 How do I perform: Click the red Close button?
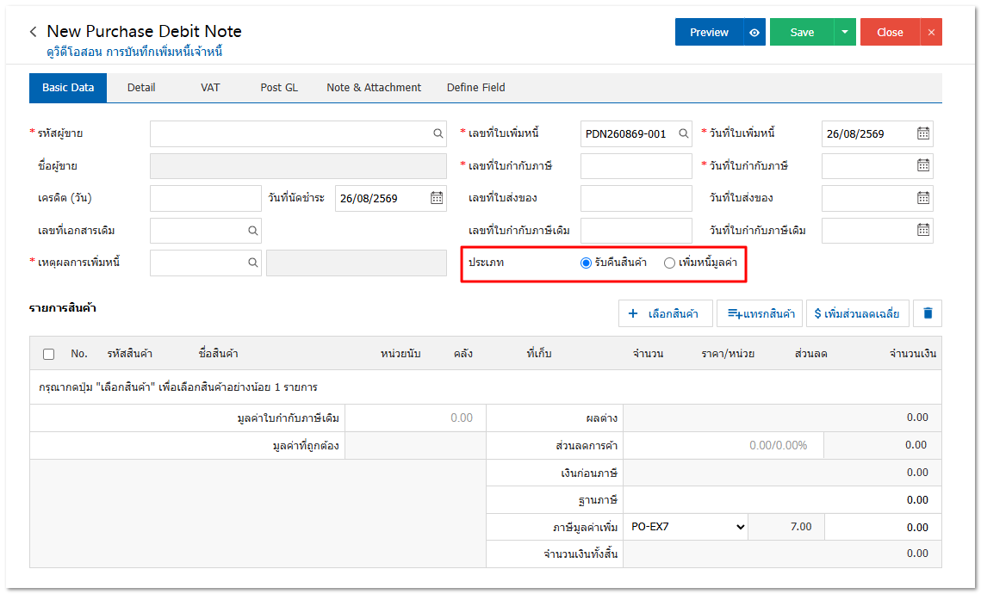(x=890, y=33)
